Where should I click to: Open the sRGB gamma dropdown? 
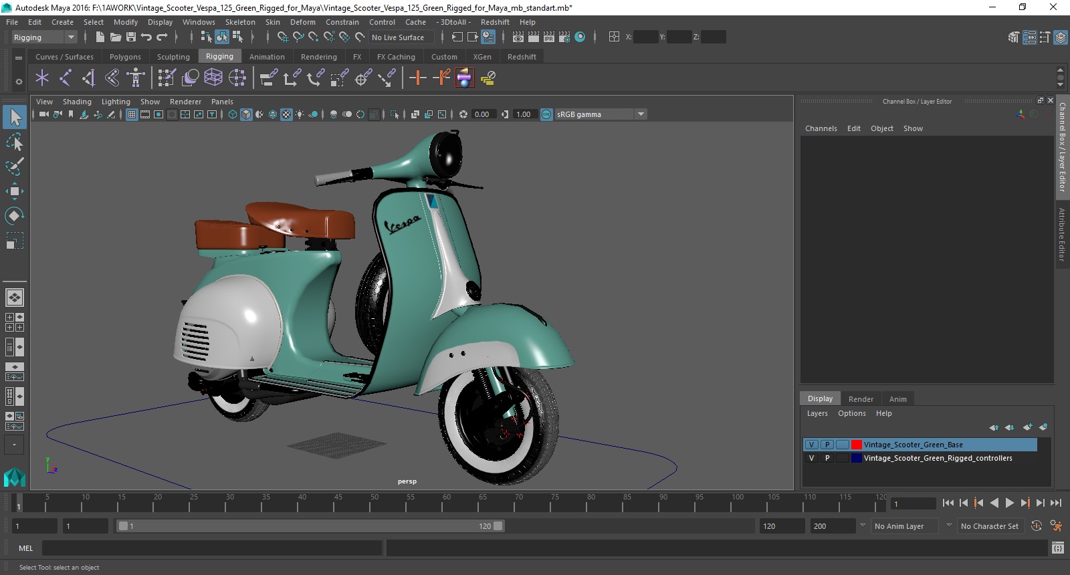tap(601, 114)
